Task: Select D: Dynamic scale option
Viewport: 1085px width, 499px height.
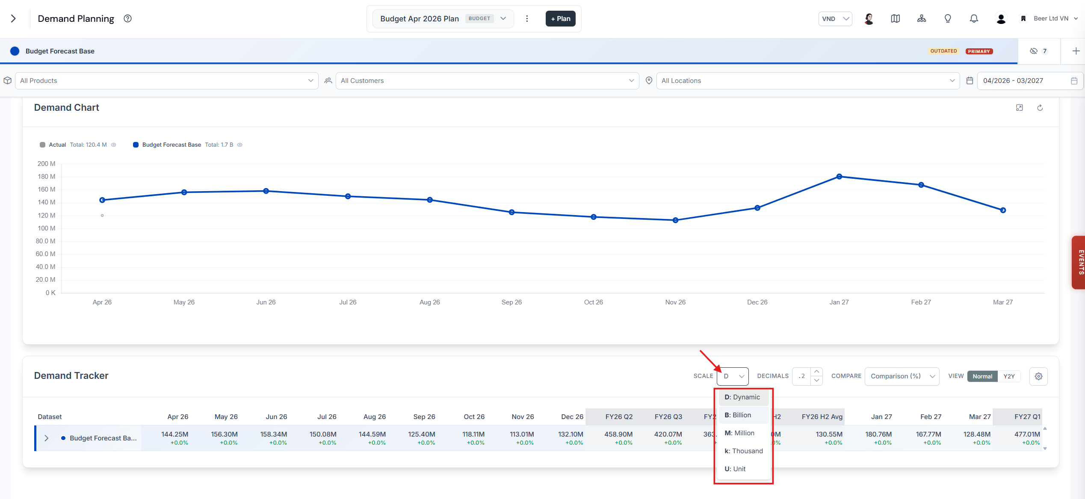Action: coord(743,397)
